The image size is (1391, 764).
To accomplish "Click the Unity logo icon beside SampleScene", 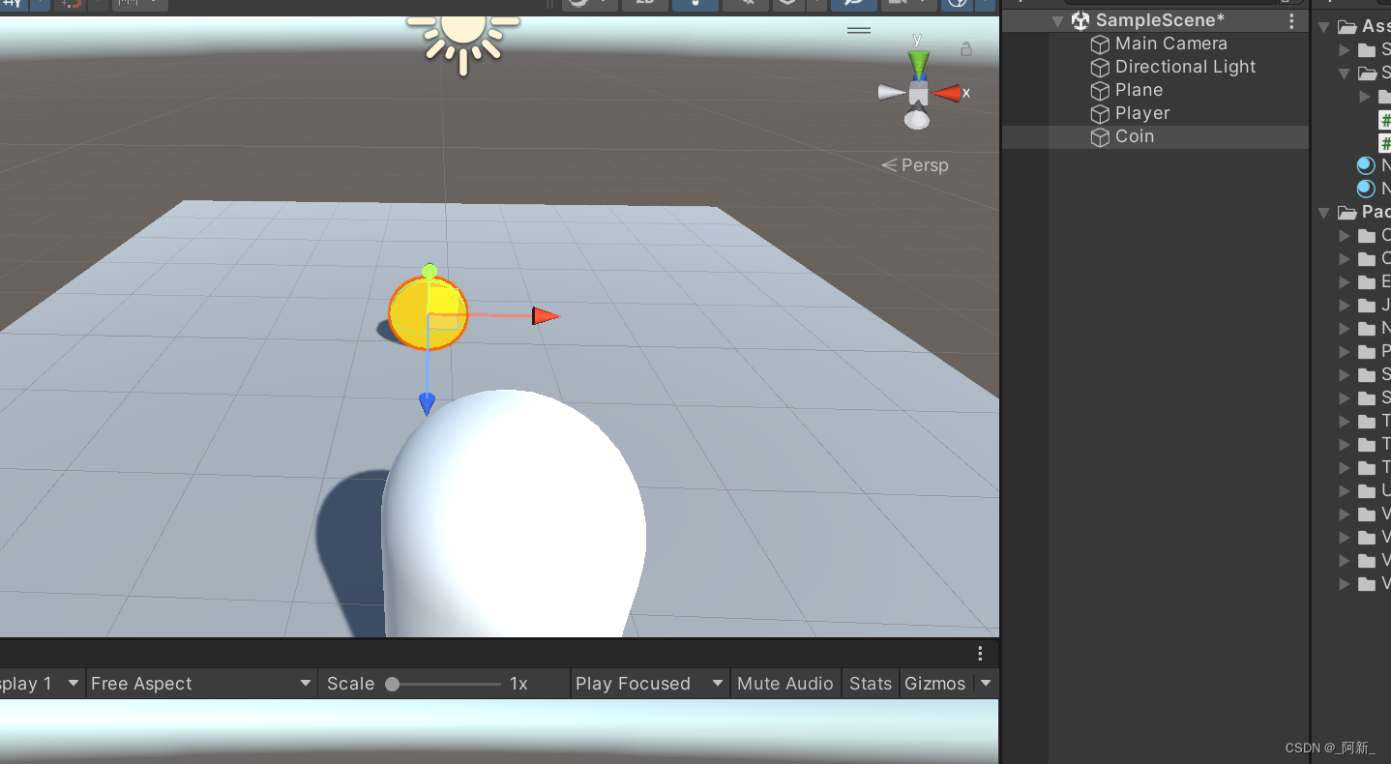I will [1080, 20].
